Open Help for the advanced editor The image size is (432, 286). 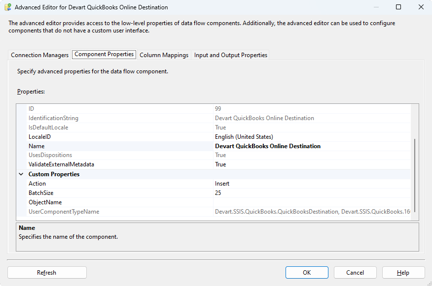[x=403, y=273]
